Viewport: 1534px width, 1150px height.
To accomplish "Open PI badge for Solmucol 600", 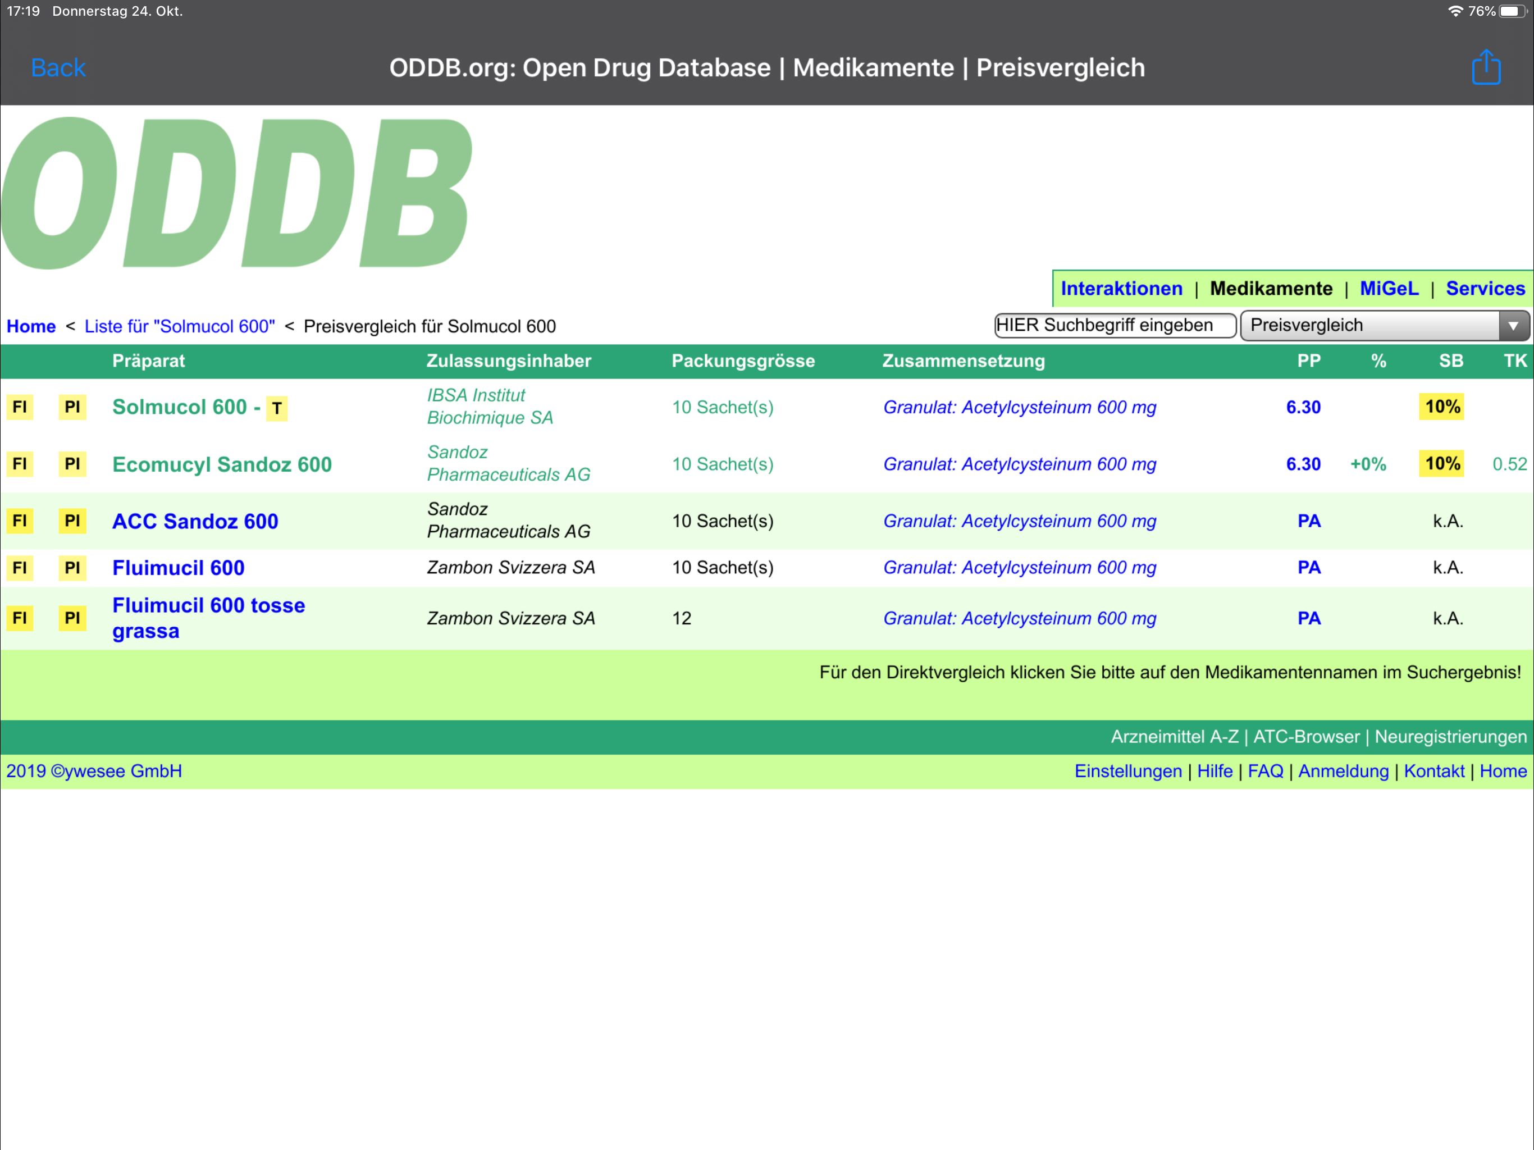I will [x=72, y=407].
